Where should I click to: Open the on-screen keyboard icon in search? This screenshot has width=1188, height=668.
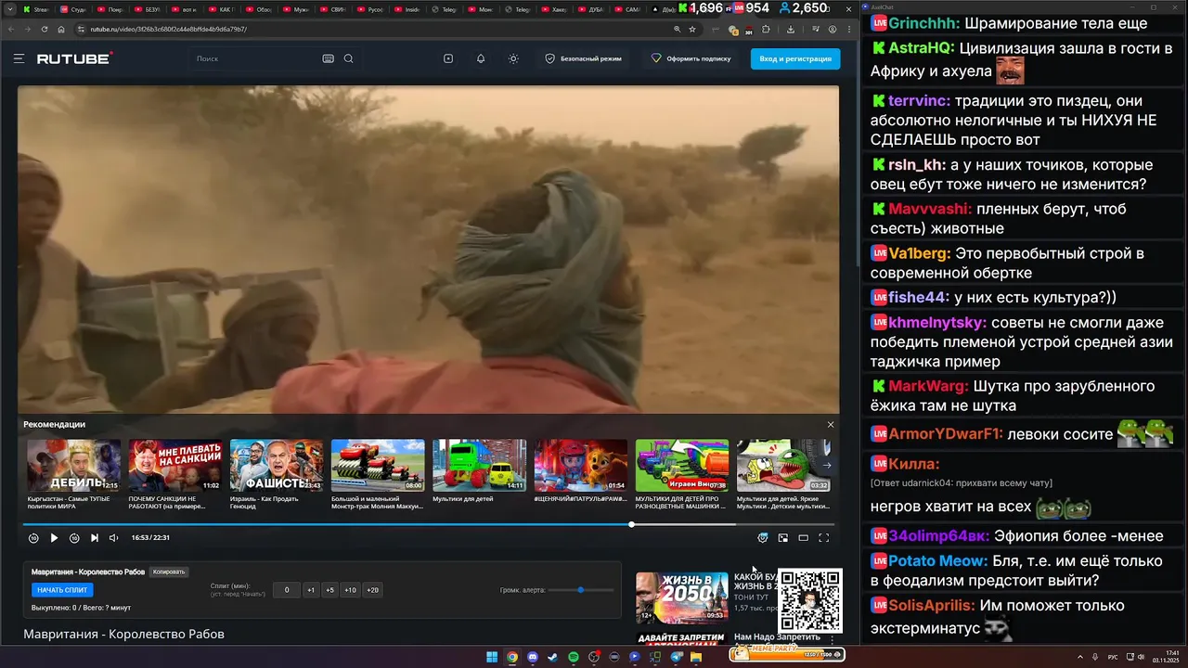coord(328,58)
